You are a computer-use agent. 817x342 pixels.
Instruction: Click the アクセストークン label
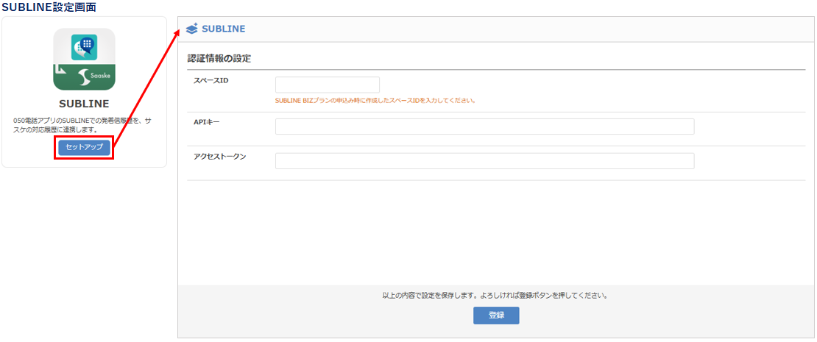point(219,157)
